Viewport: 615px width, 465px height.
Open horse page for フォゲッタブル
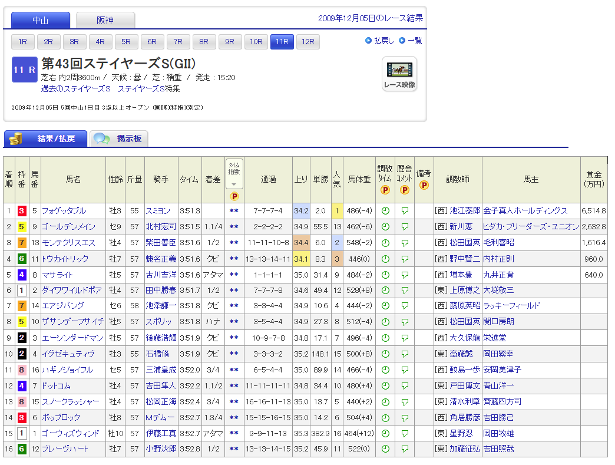point(64,211)
